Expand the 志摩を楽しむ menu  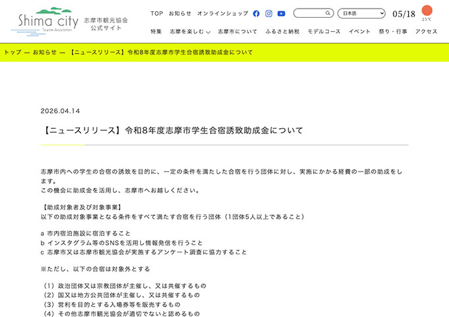(190, 32)
